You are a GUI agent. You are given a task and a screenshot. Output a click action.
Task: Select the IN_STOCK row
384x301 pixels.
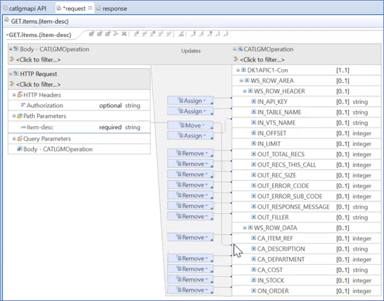click(x=307, y=280)
